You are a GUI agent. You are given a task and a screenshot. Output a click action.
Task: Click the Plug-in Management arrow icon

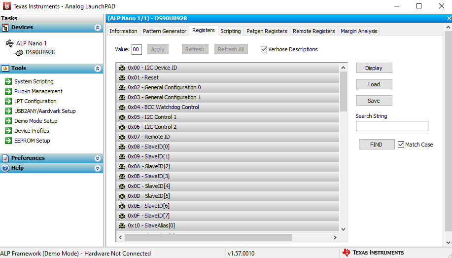(8, 91)
